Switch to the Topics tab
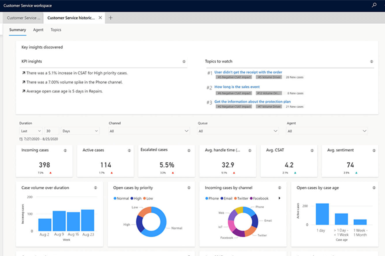 coord(56,30)
